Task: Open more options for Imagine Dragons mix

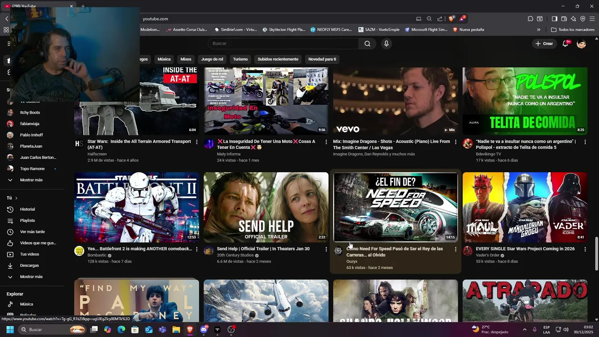Action: pos(455,142)
